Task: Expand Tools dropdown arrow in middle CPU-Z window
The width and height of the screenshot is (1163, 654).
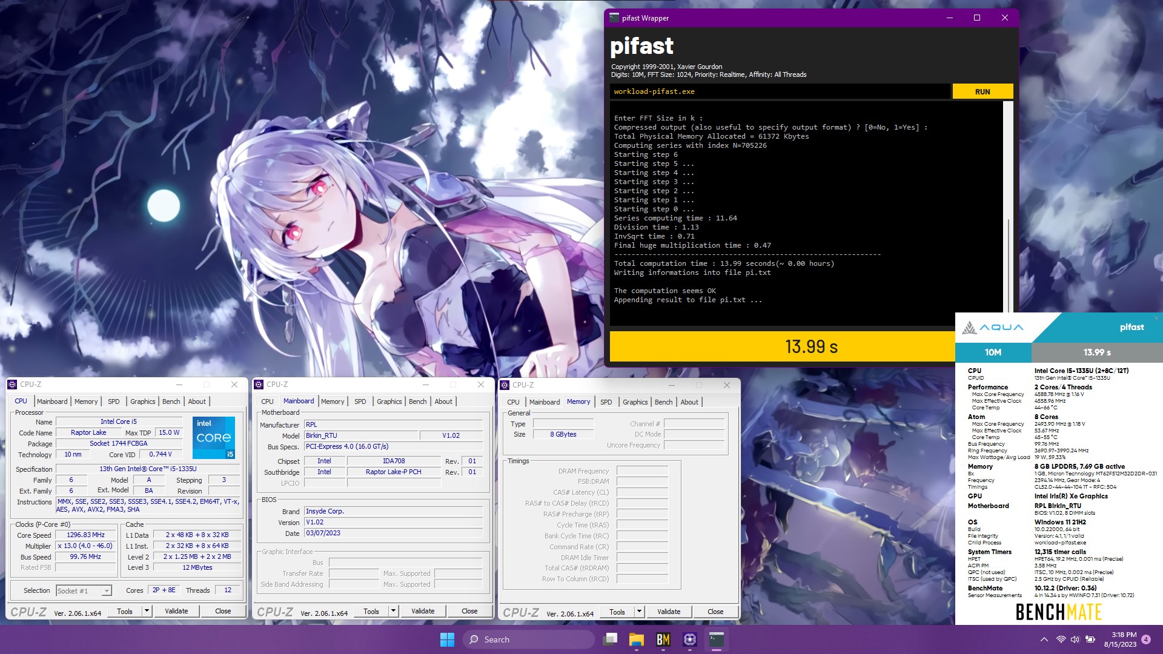Action: click(393, 611)
